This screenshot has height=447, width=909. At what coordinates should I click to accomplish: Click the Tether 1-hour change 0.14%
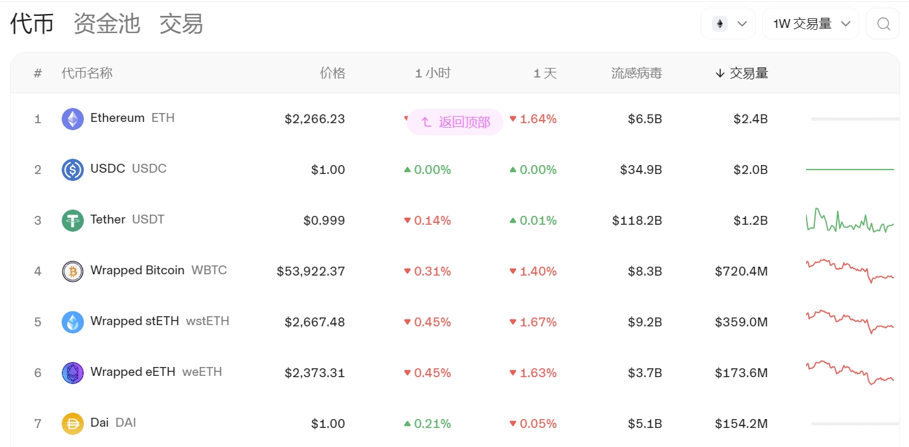coord(427,220)
